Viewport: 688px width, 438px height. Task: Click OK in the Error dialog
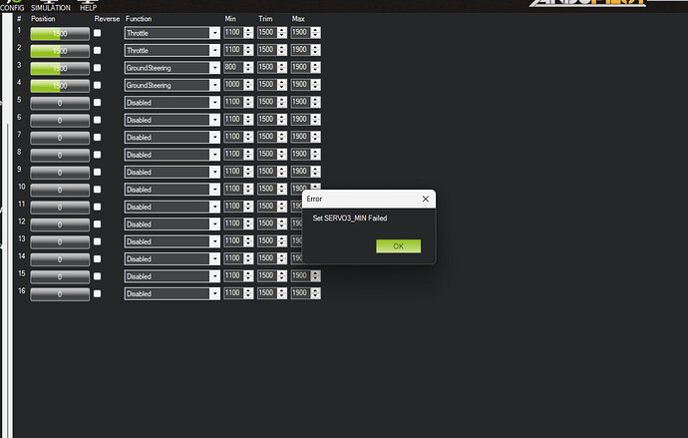tap(398, 245)
